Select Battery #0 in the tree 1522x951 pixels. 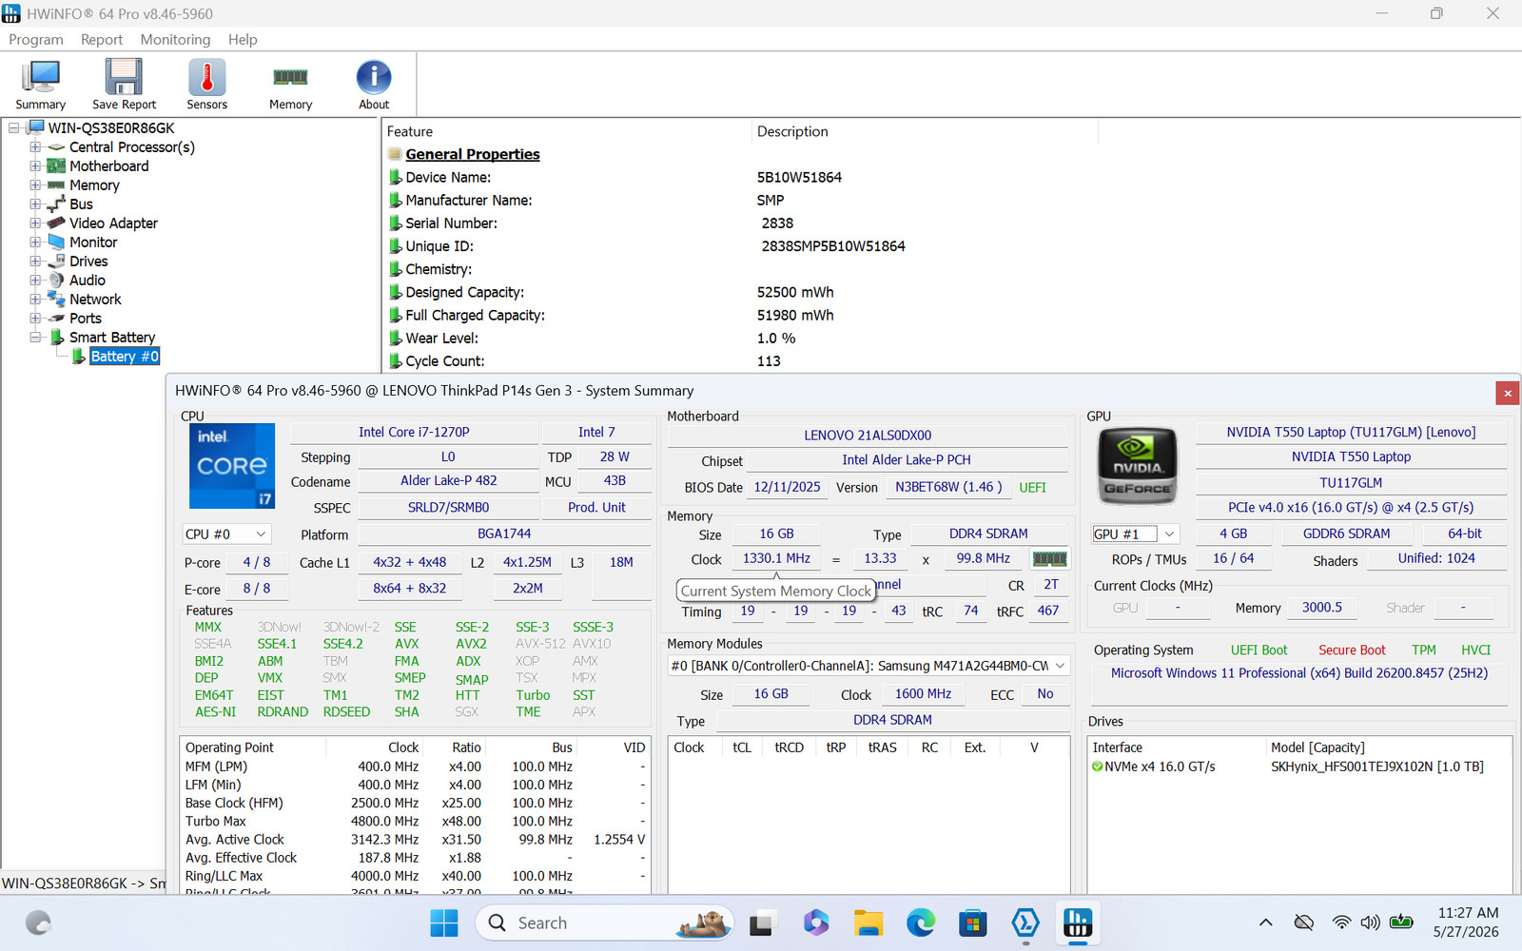click(125, 357)
